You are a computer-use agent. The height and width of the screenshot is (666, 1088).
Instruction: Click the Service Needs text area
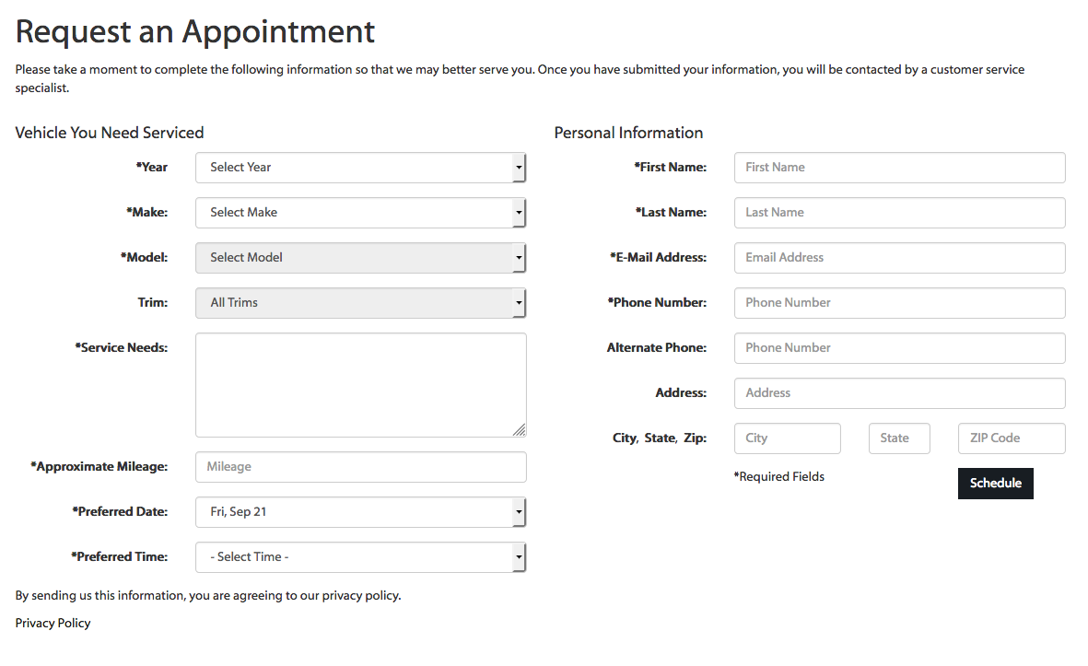360,385
